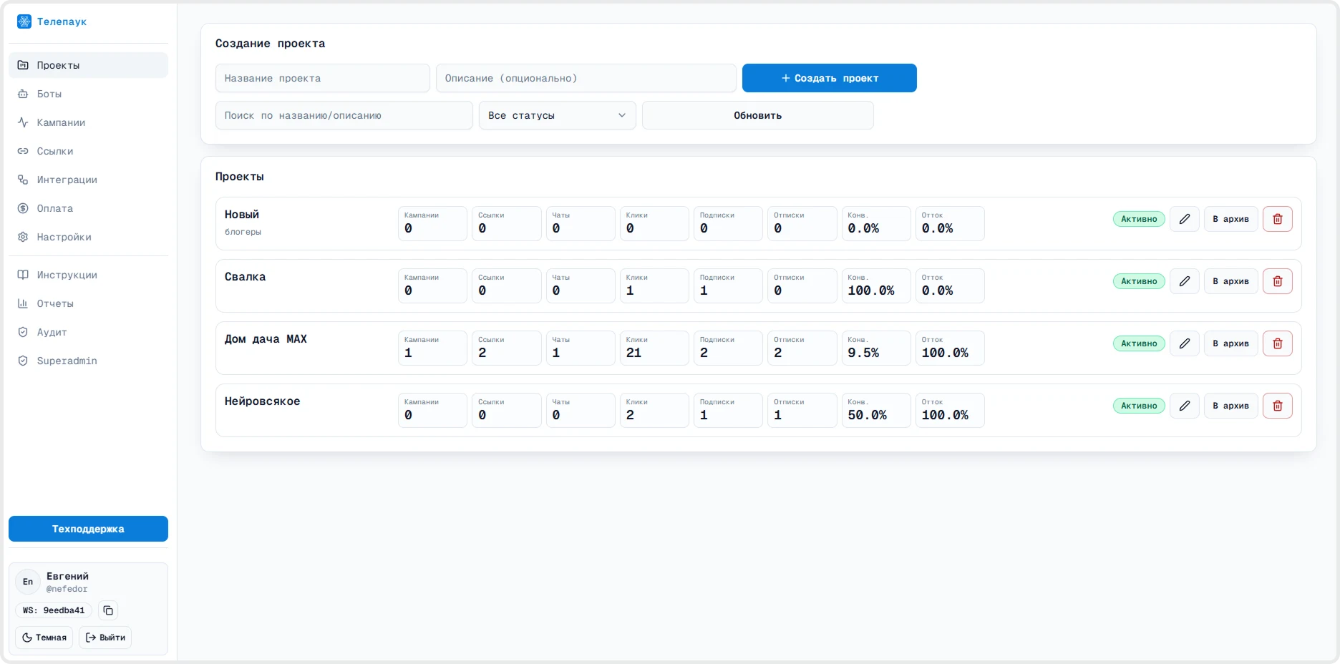Click the Конв. 50.0% stat of Нейровсякое

point(876,410)
